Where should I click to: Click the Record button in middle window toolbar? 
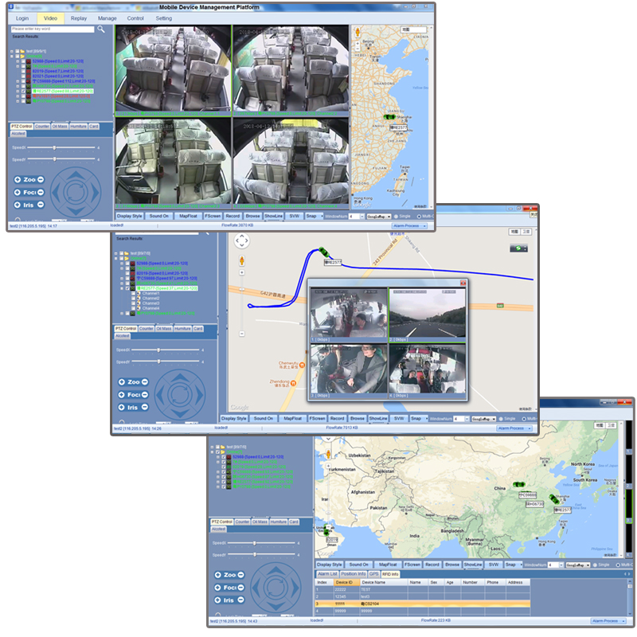click(x=337, y=418)
